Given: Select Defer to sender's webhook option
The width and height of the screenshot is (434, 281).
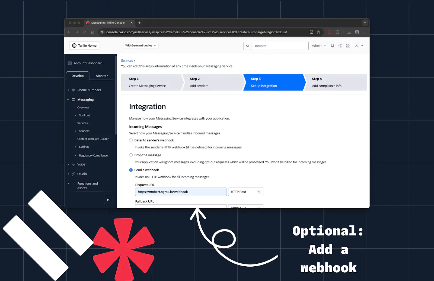Looking at the screenshot, I should (131, 140).
